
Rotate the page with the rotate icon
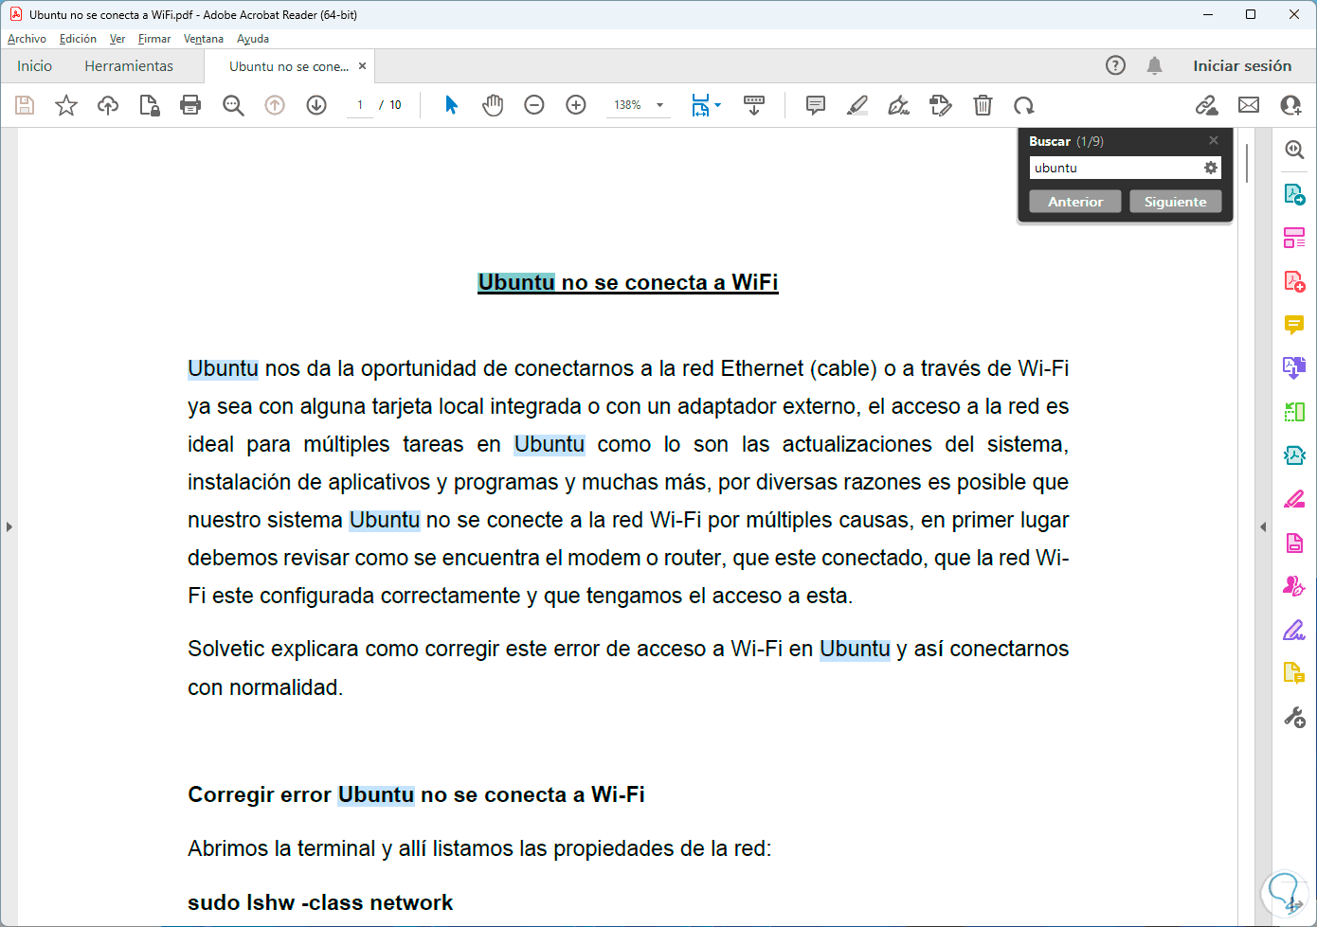click(1023, 105)
